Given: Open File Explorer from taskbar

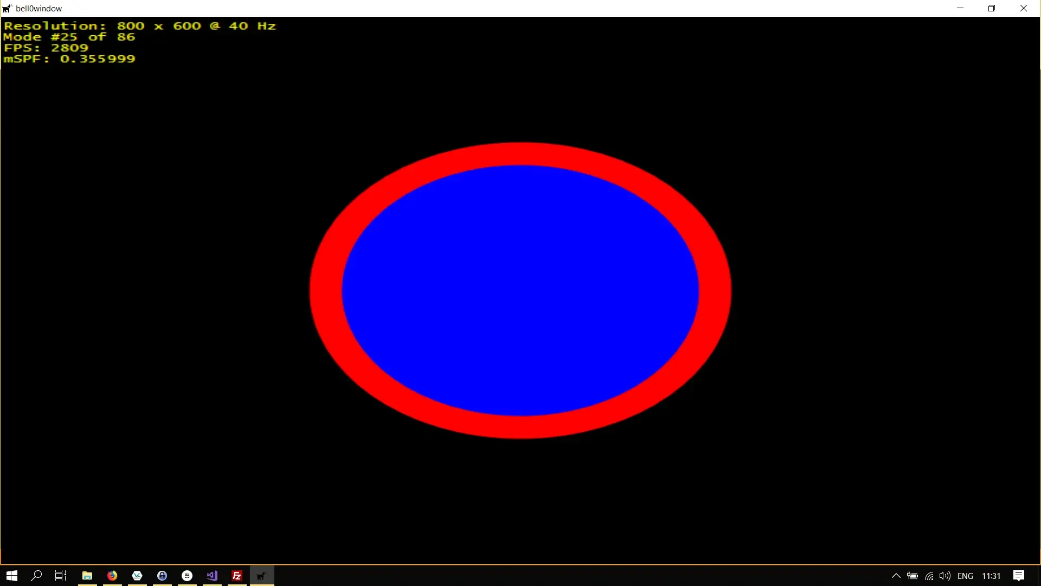Looking at the screenshot, I should [87, 576].
